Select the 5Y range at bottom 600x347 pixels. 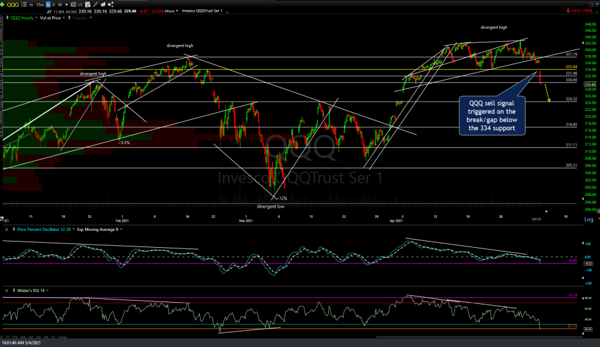(x=1, y=337)
